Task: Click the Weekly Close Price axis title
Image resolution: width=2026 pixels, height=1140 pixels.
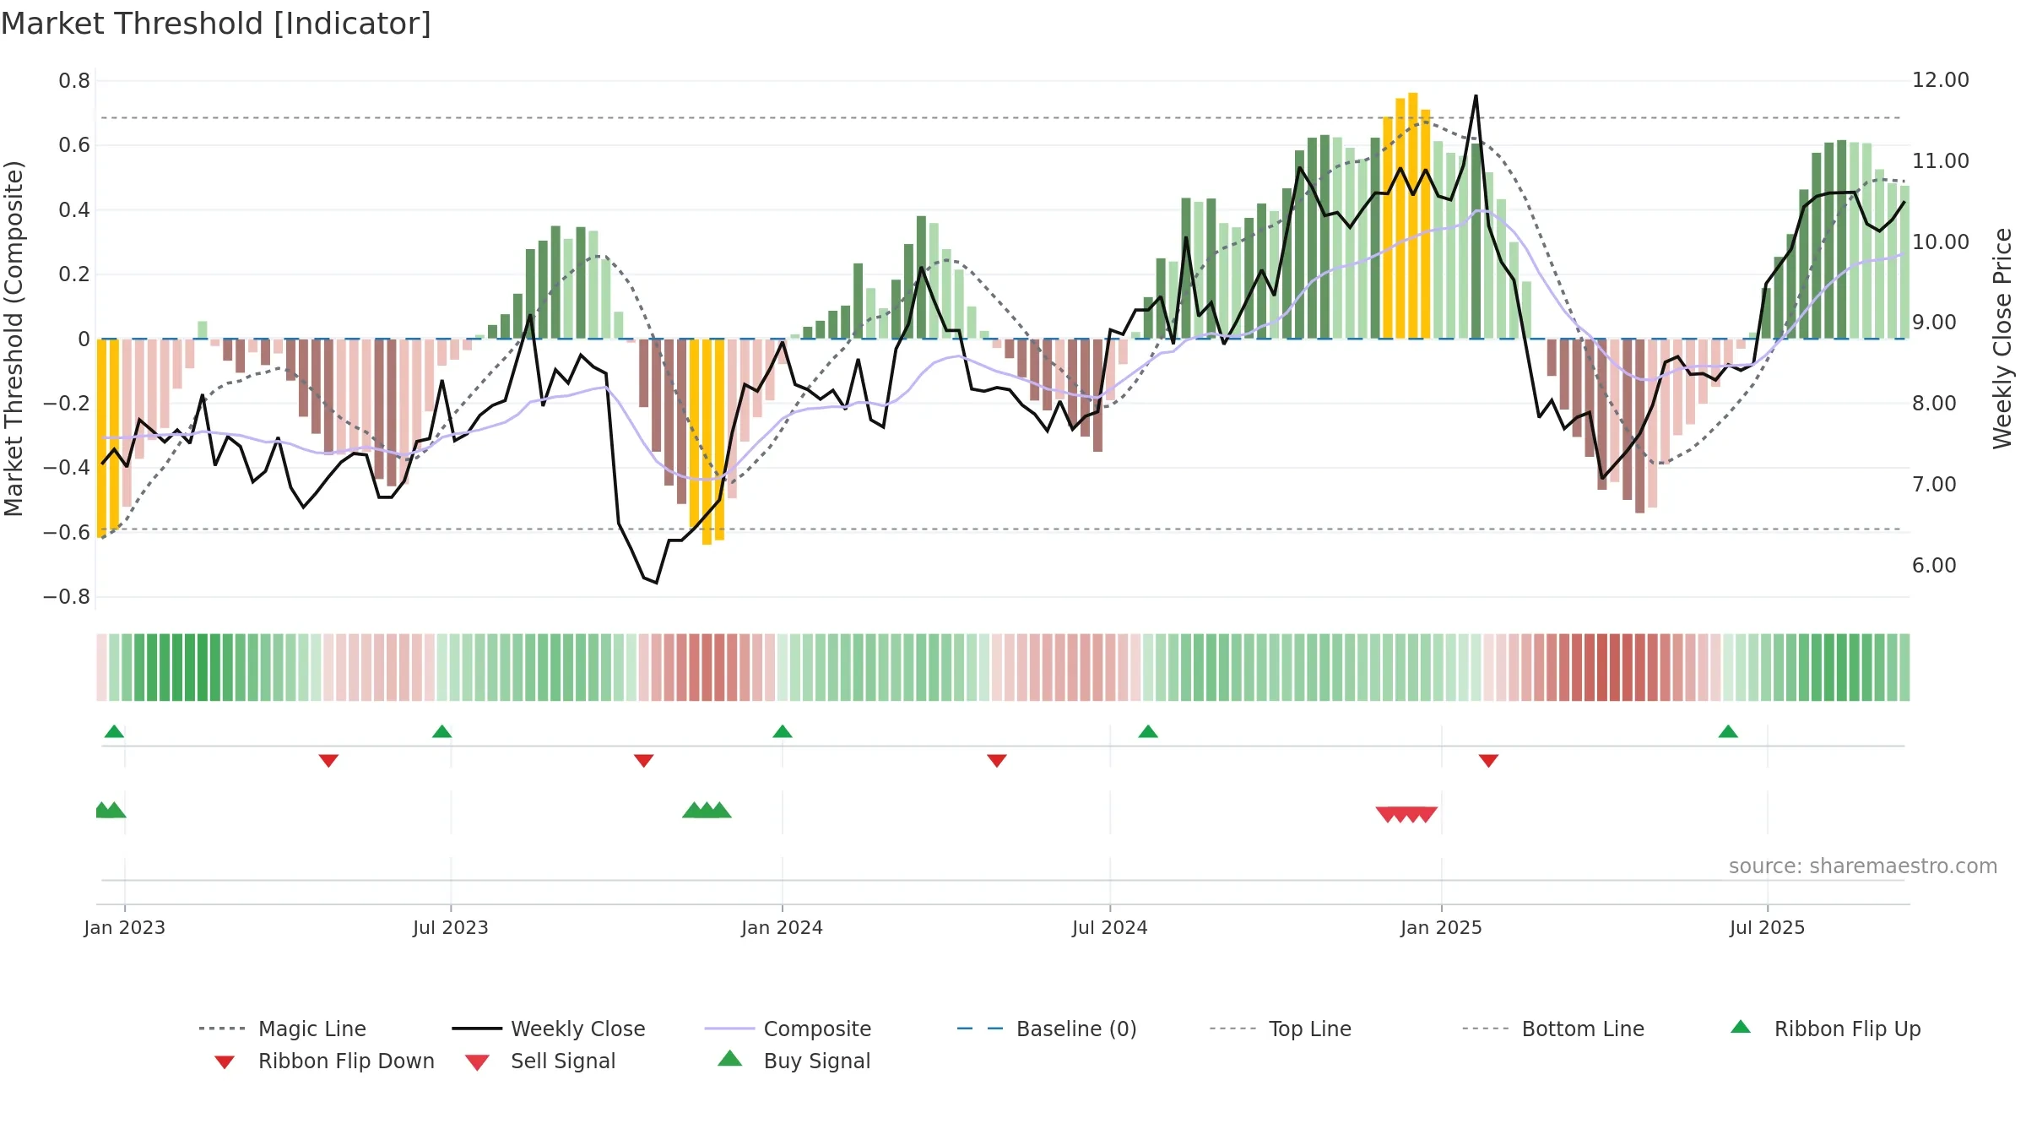Action: click(2002, 339)
